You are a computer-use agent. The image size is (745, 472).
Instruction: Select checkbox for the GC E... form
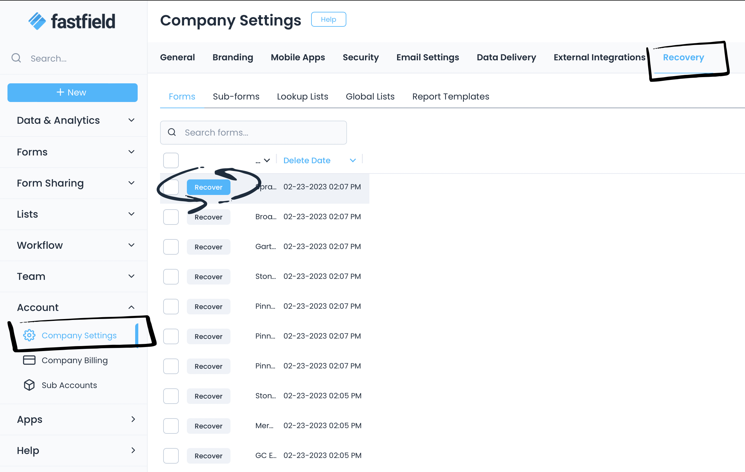coord(171,456)
